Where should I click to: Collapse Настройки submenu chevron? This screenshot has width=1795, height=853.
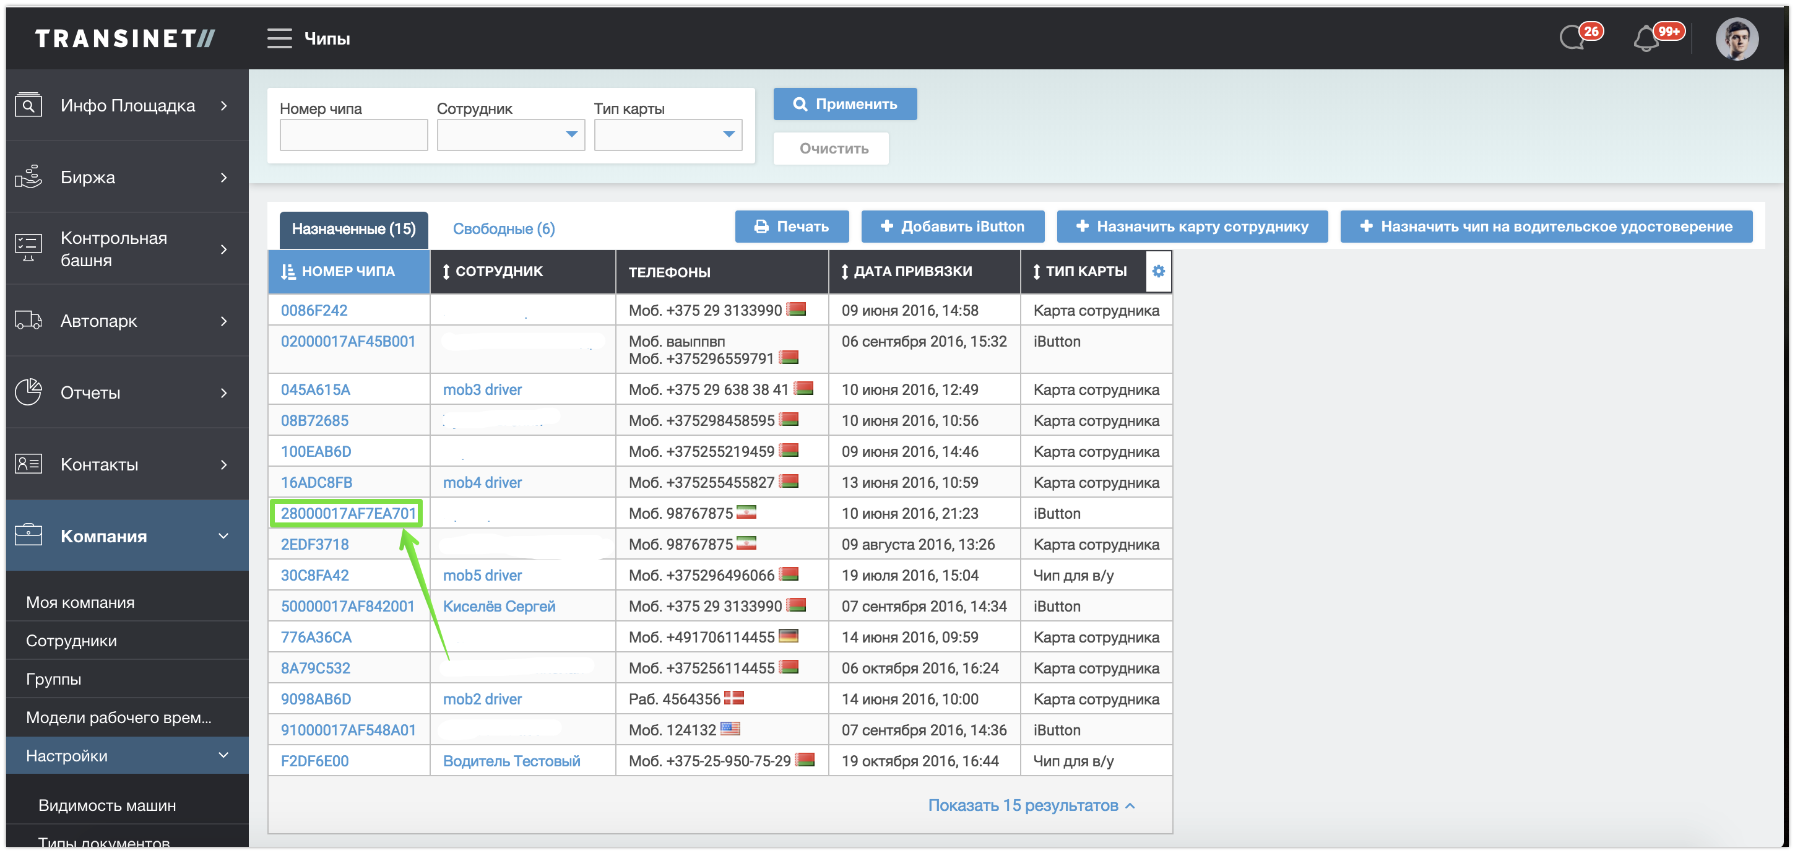(x=223, y=756)
